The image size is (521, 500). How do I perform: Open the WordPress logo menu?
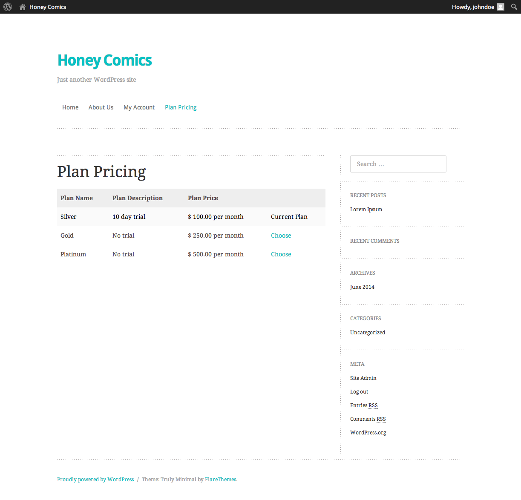(8, 7)
